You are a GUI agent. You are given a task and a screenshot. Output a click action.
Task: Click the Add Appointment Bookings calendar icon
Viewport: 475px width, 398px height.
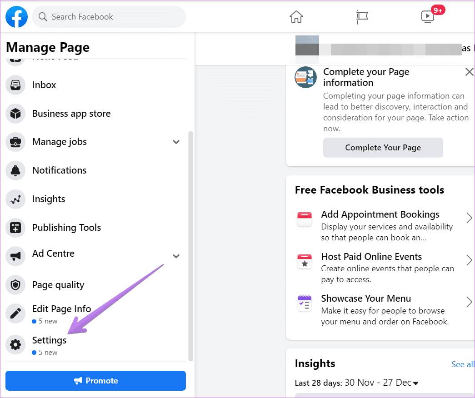point(305,219)
